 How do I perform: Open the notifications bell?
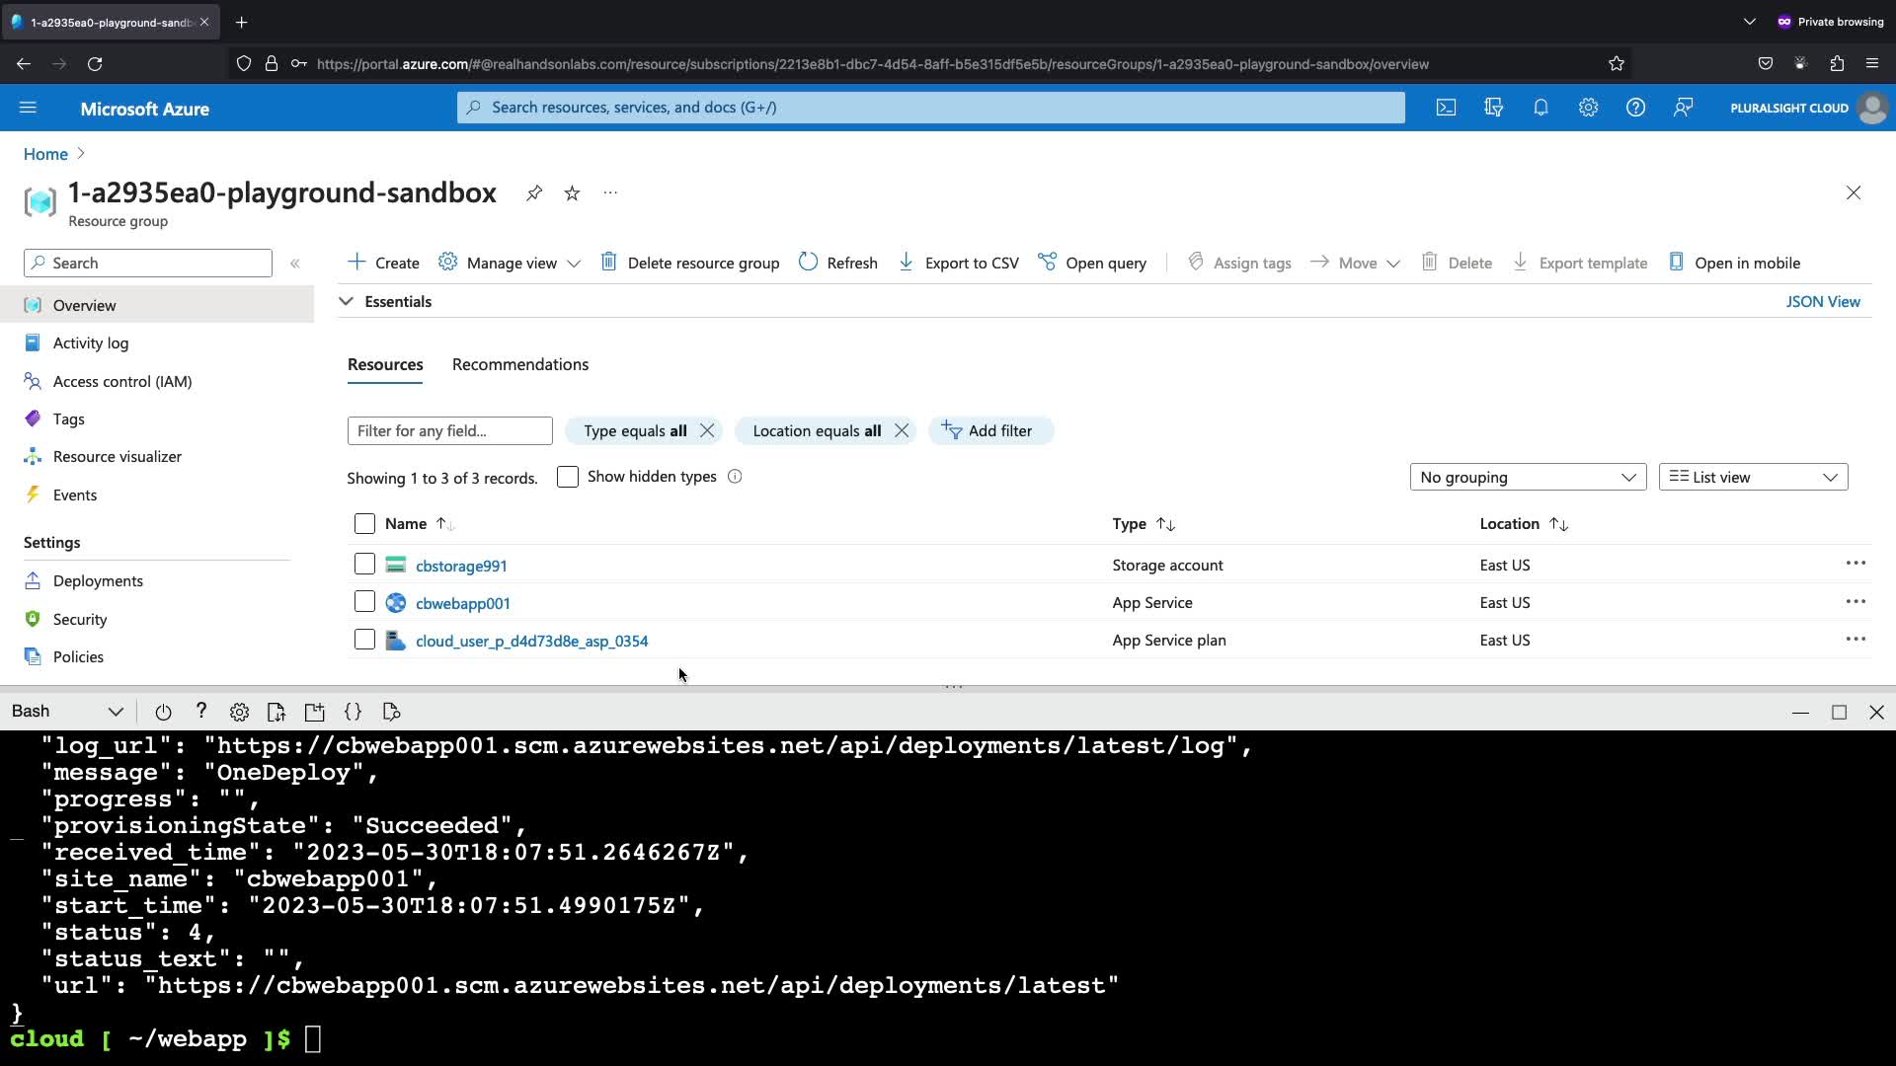(1540, 108)
